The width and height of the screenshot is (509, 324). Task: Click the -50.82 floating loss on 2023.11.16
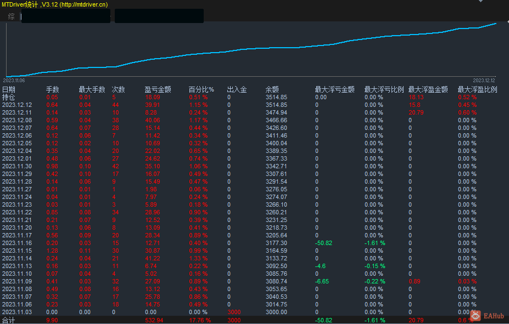(x=323, y=243)
